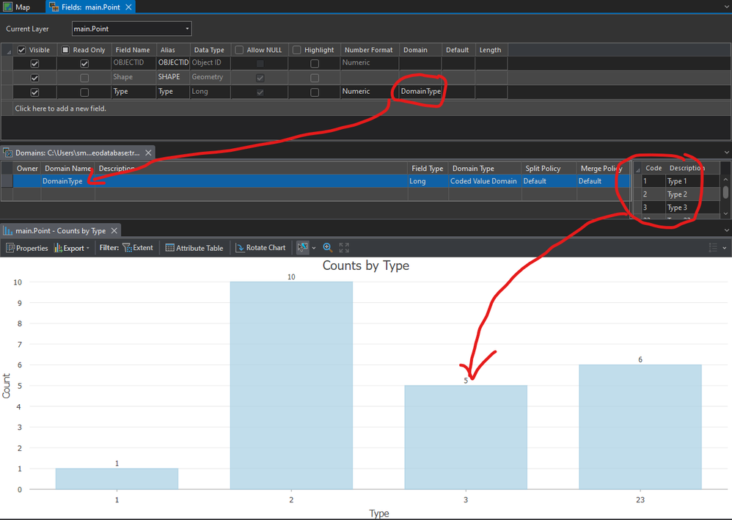Click the DomainType cell of Type field
The image size is (732, 520).
pos(420,92)
